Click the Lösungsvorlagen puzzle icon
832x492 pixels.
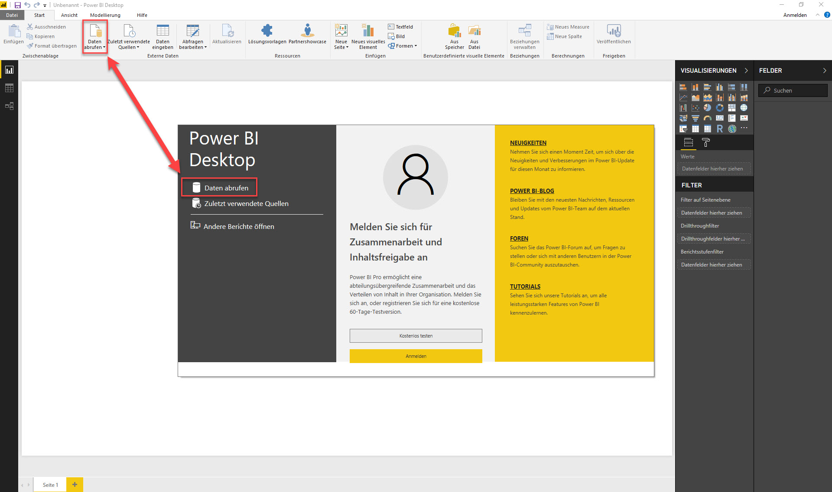click(267, 31)
